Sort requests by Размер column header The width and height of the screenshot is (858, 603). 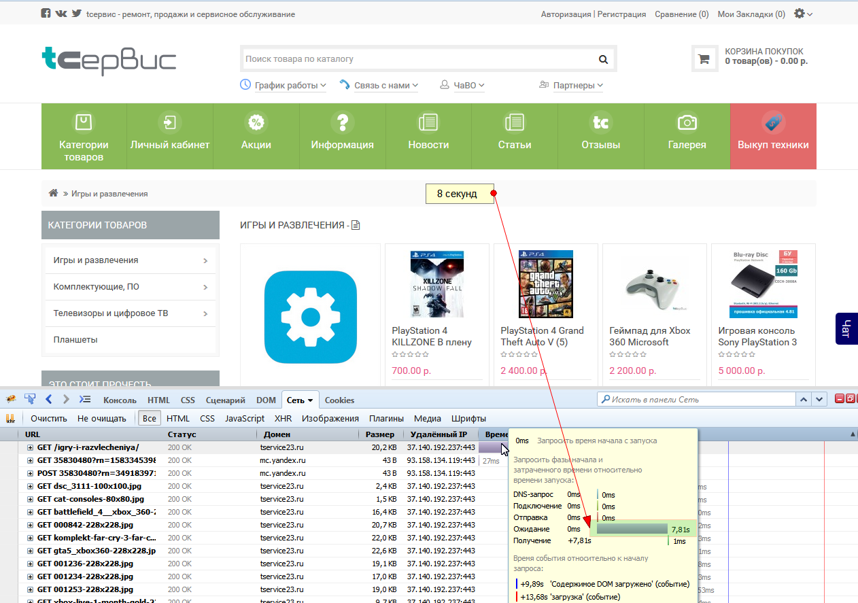379,434
